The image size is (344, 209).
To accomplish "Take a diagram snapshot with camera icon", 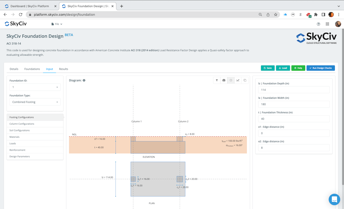I will pos(224,80).
